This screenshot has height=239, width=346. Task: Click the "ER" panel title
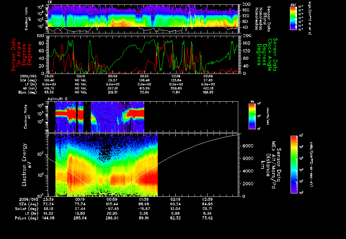pyautogui.click(x=50, y=2)
